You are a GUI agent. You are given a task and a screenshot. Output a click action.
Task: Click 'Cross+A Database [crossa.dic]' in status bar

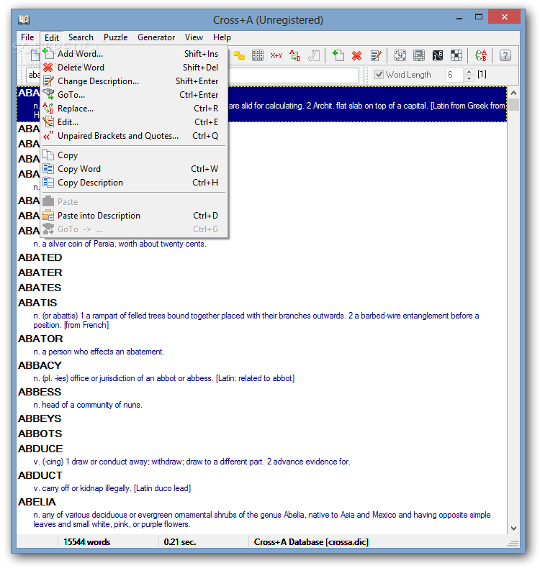(311, 542)
